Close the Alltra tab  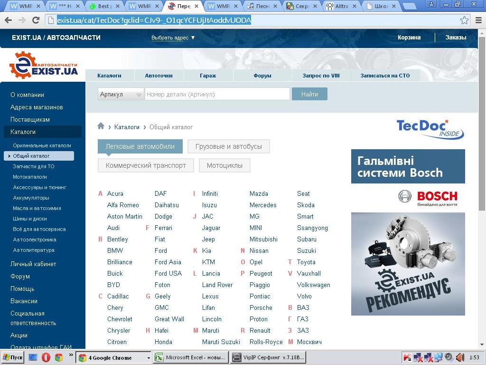[x=354, y=6]
